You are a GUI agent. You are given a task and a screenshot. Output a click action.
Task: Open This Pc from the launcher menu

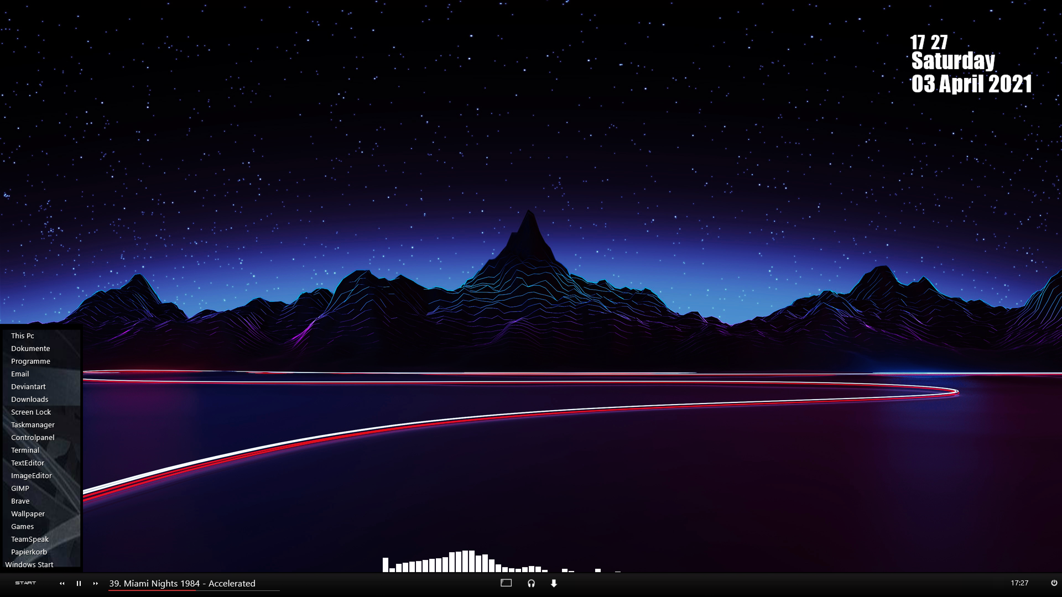(x=23, y=336)
